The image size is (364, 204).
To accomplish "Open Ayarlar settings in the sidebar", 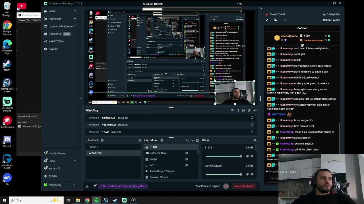I will (53, 176).
